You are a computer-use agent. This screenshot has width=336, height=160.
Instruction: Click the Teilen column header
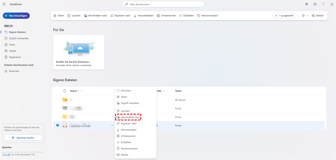coord(178,91)
